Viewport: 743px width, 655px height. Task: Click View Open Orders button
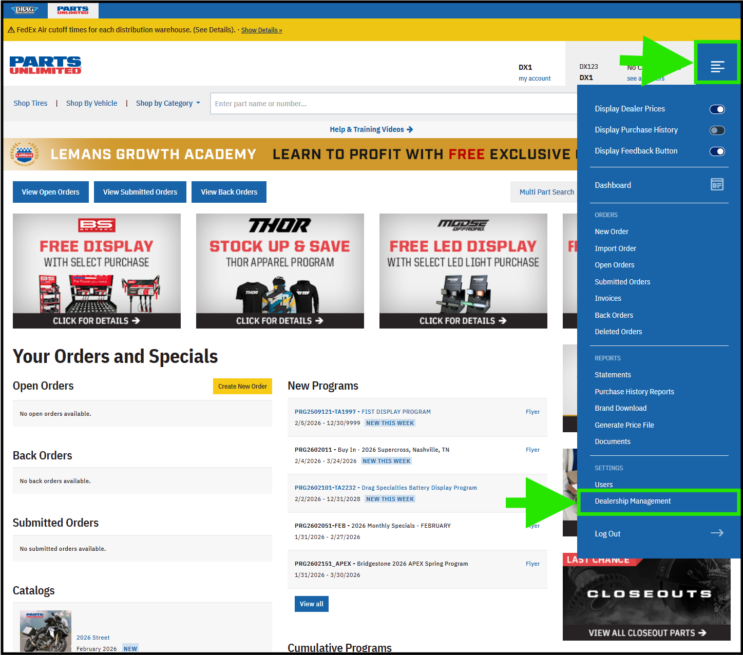coord(51,192)
